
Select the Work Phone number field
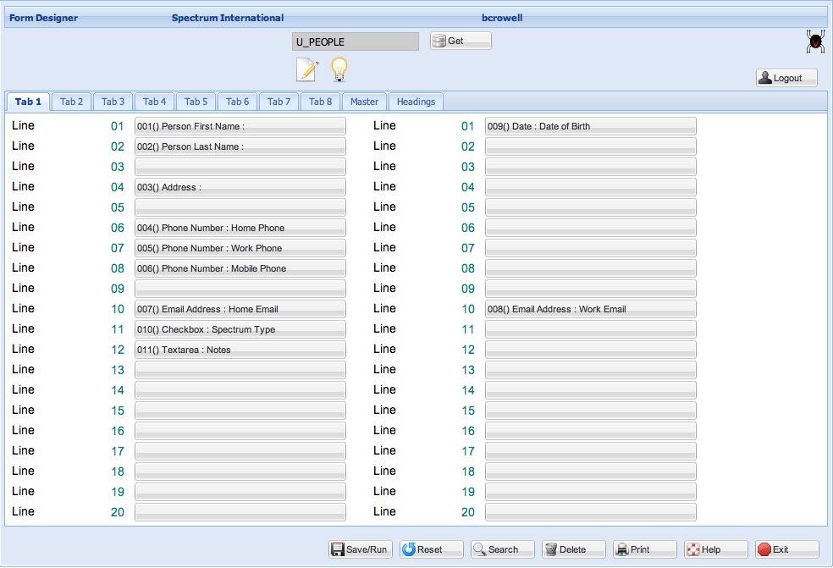240,248
